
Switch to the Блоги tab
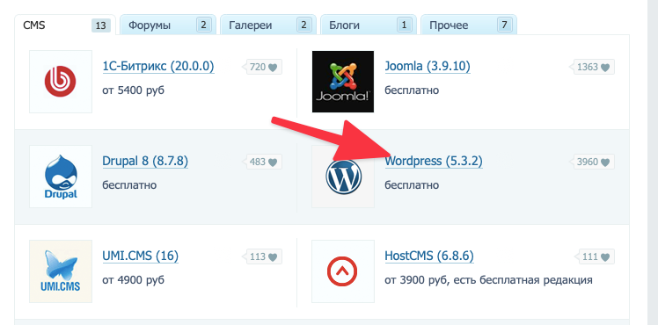[369, 25]
